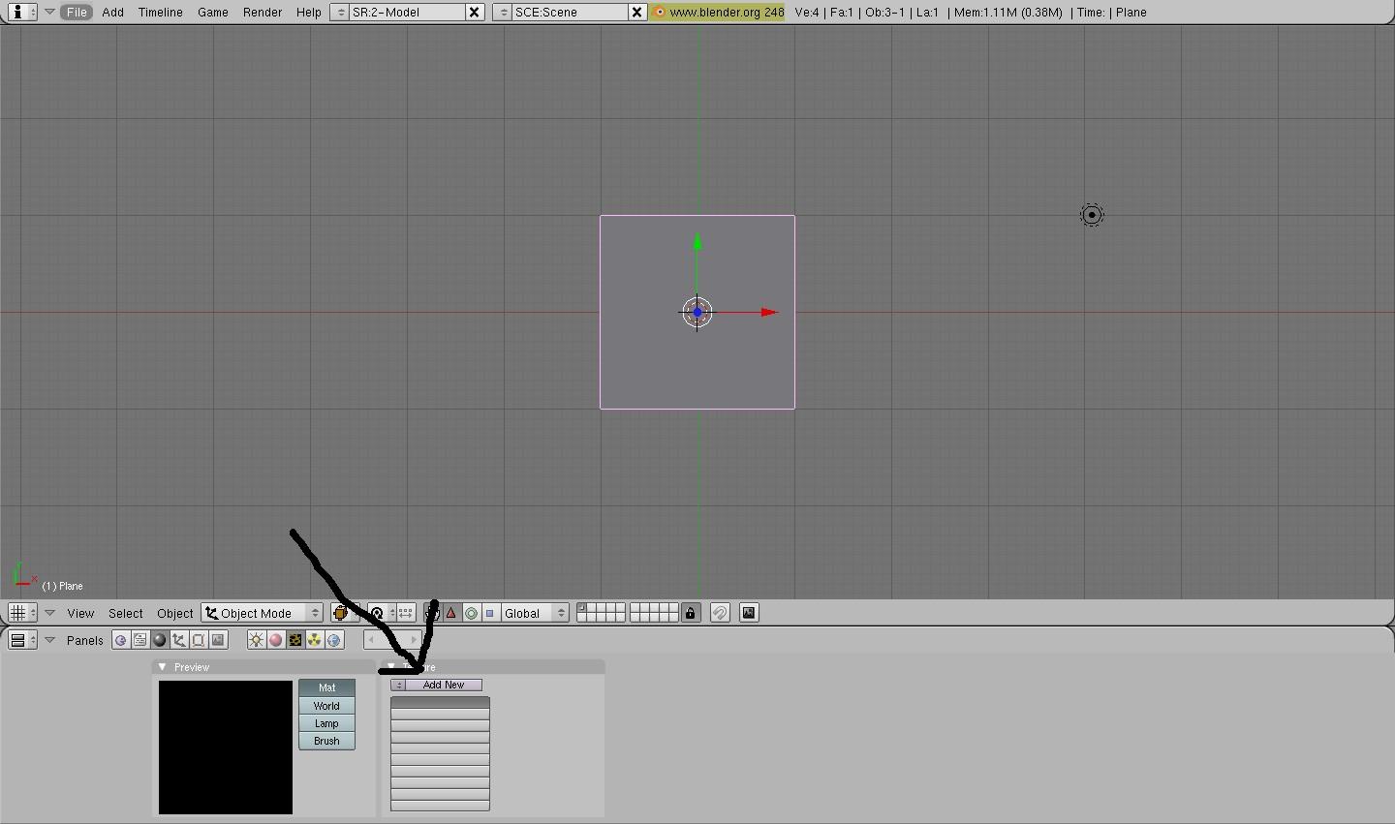Open the Select menu in 3D header
Image resolution: width=1395 pixels, height=824 pixels.
[x=126, y=613]
